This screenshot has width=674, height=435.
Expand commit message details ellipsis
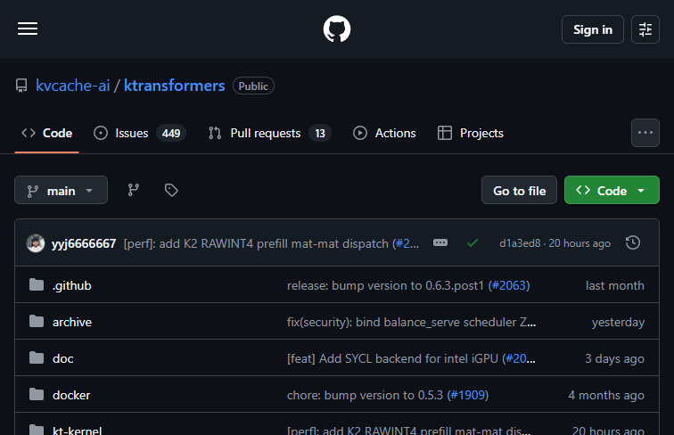(440, 242)
